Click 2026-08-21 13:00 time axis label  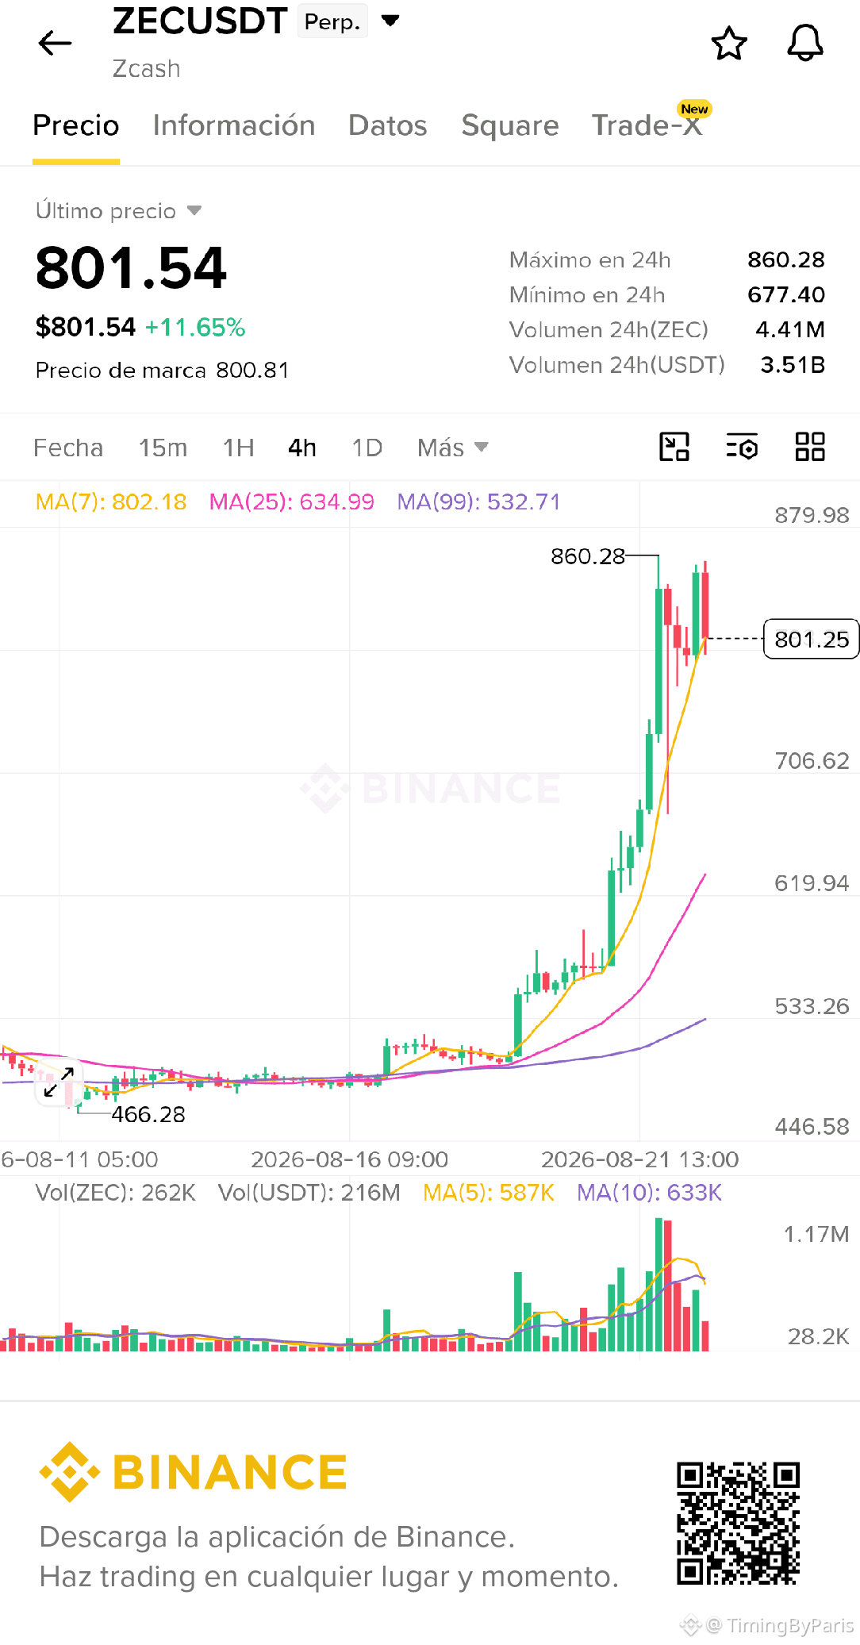(640, 1159)
